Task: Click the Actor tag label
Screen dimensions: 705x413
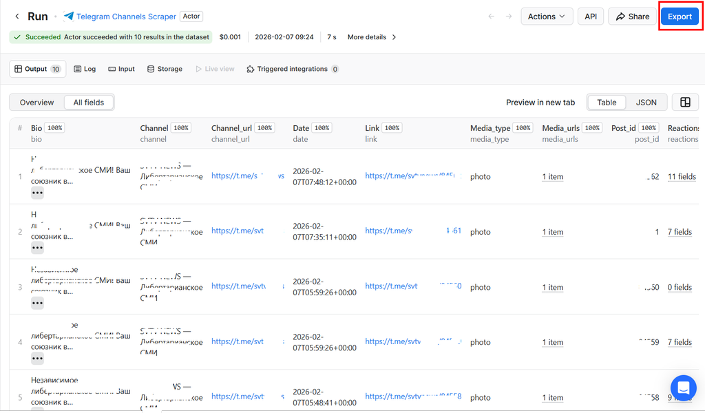Action: 191,17
